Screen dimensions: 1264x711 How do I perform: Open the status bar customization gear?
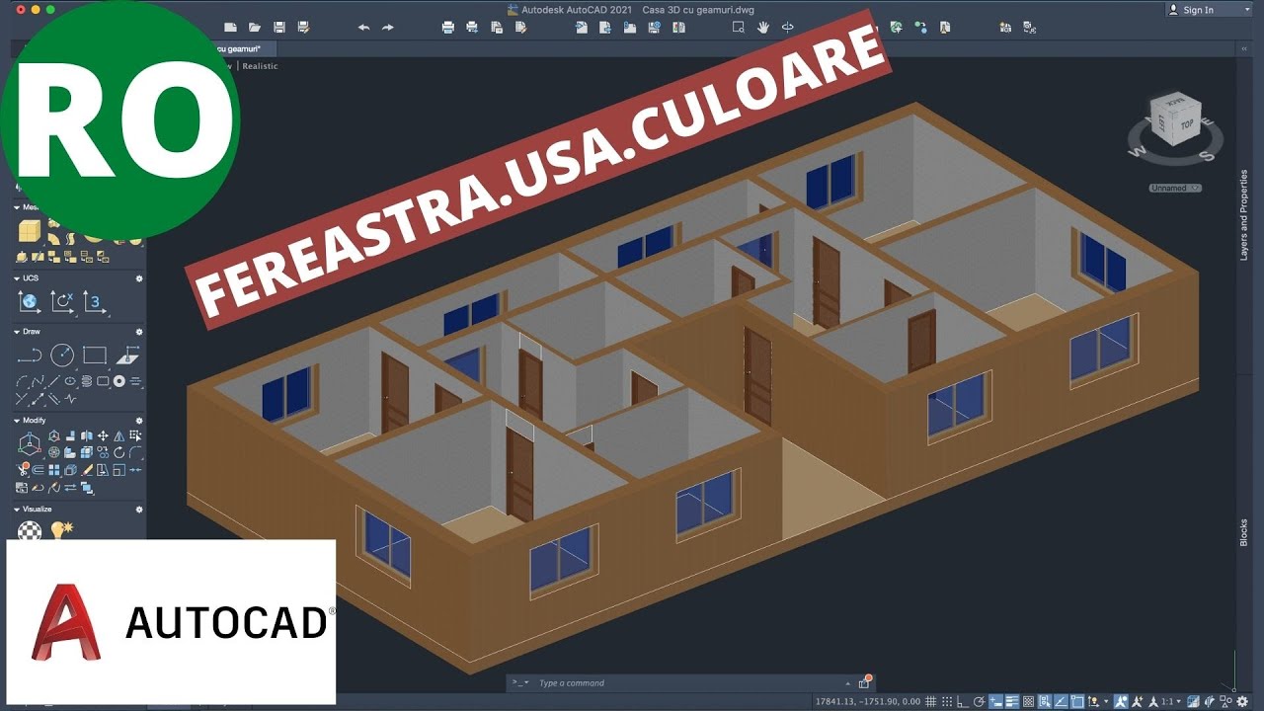(x=1242, y=701)
